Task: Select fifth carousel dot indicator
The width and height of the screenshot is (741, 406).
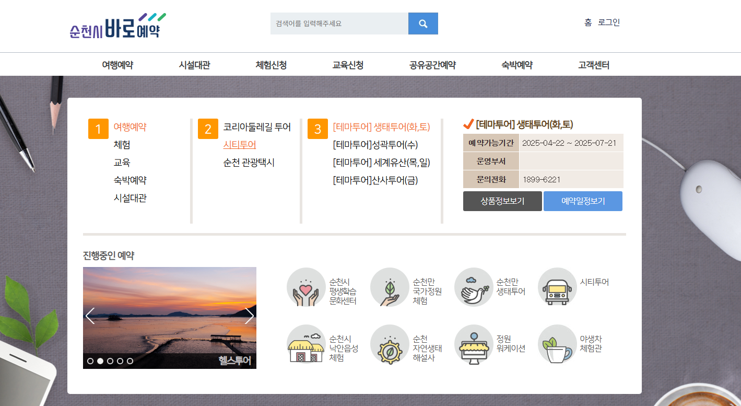Action: 130,361
